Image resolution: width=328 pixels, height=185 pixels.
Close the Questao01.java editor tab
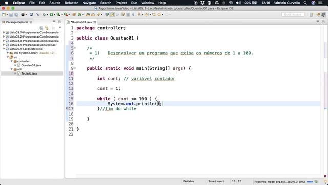tap(95, 22)
